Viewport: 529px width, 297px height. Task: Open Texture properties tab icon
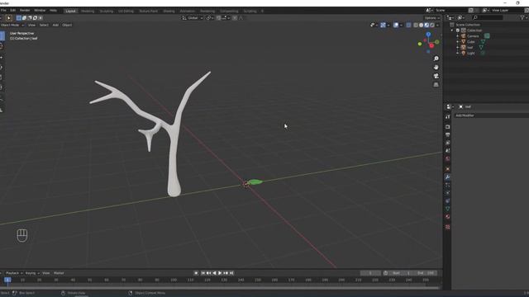[x=448, y=227]
